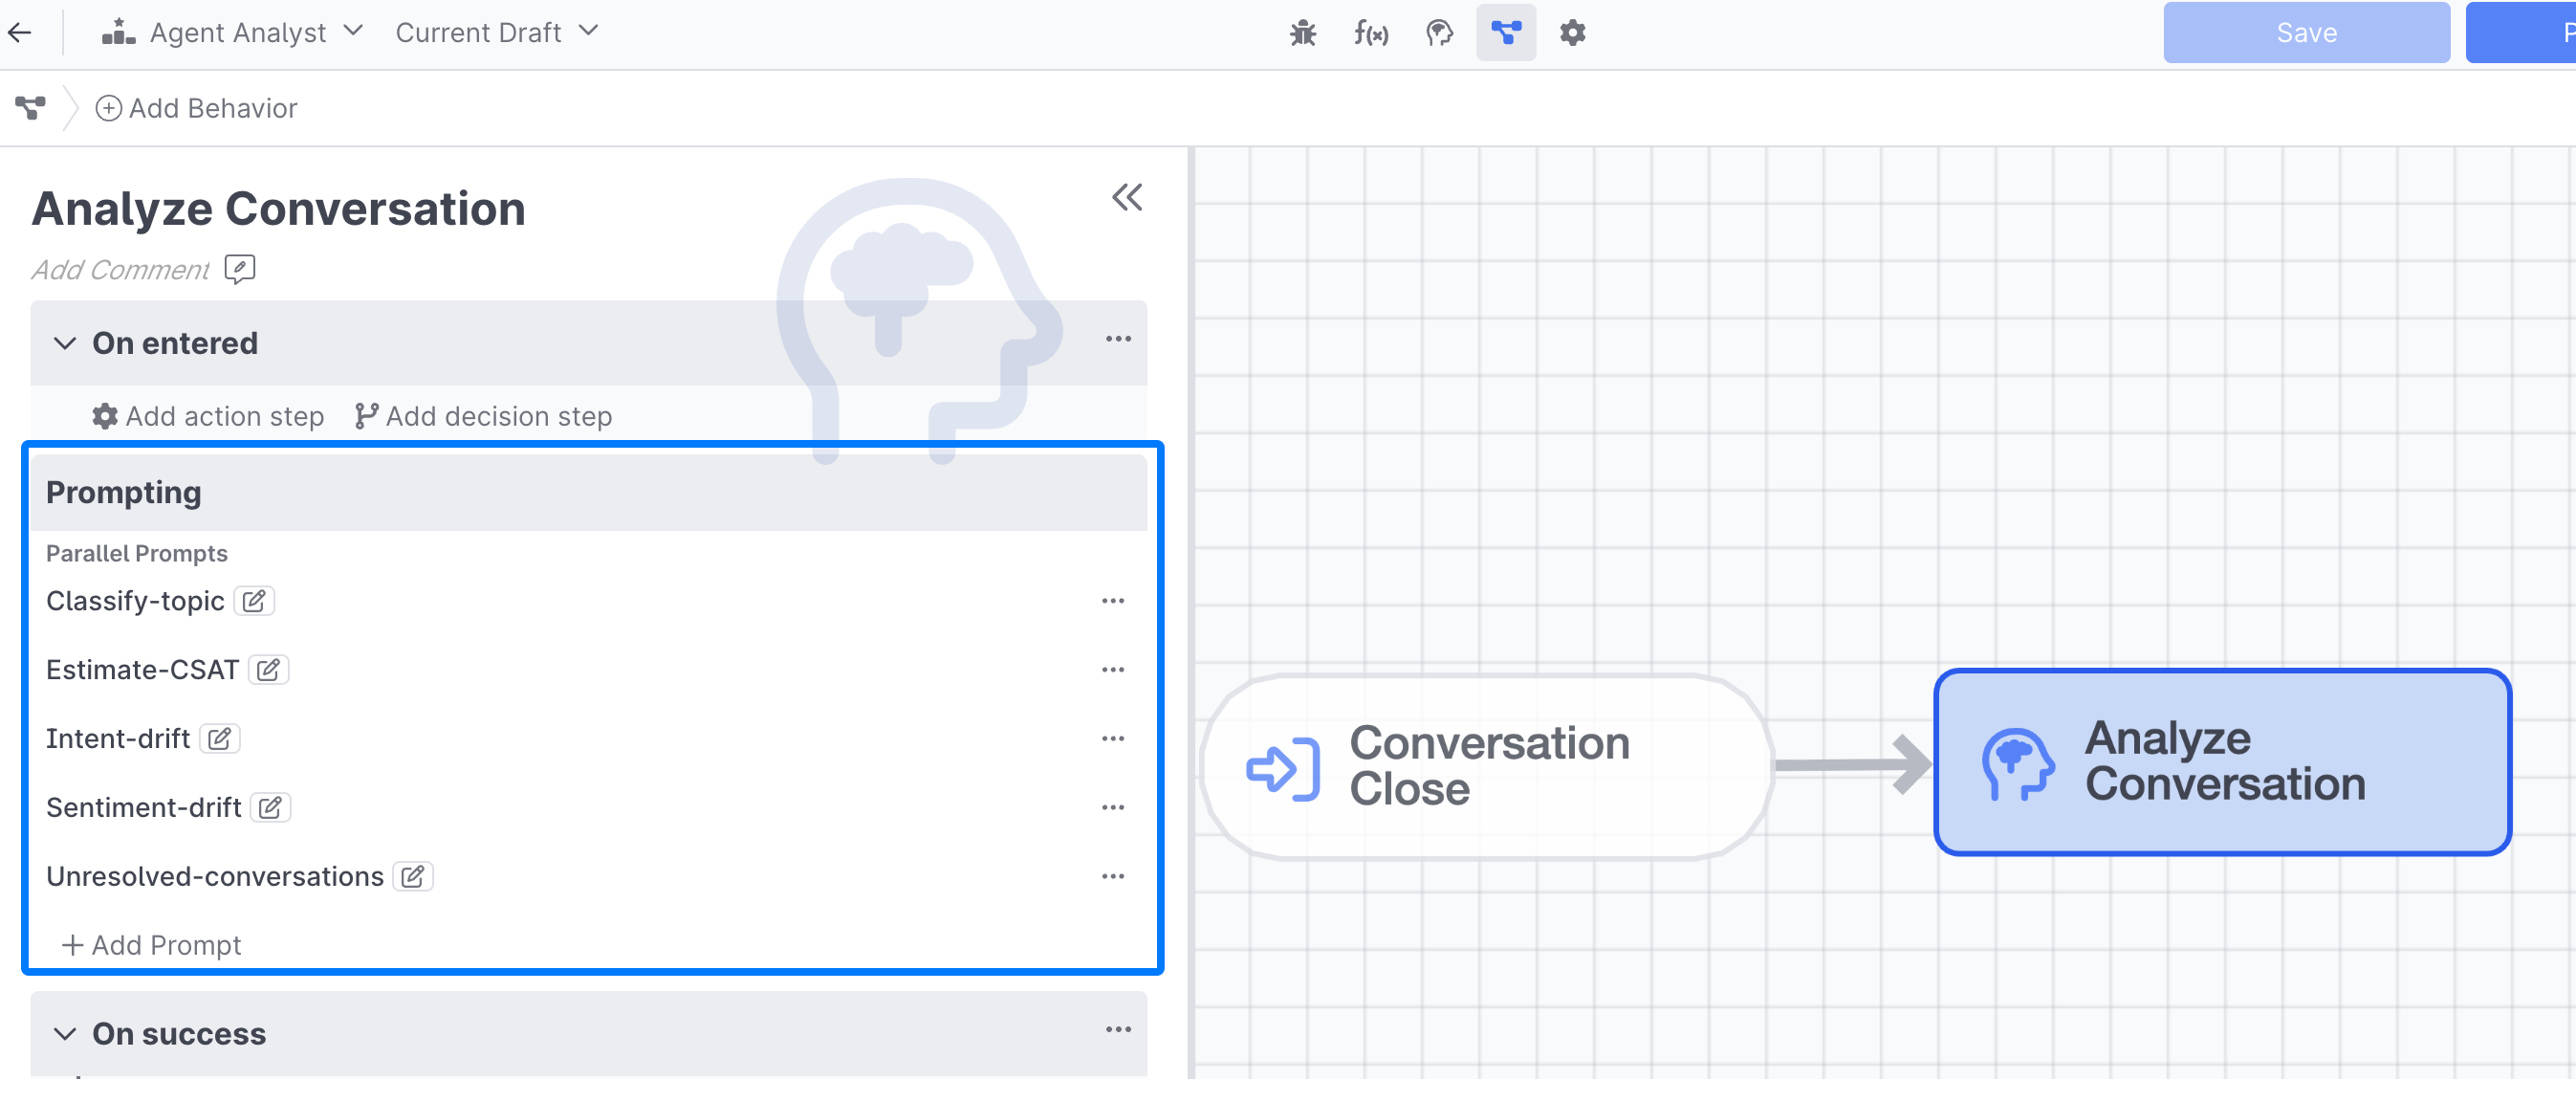Image resolution: width=2576 pixels, height=1102 pixels.
Task: Click Add Prompt link
Action: click(x=152, y=945)
